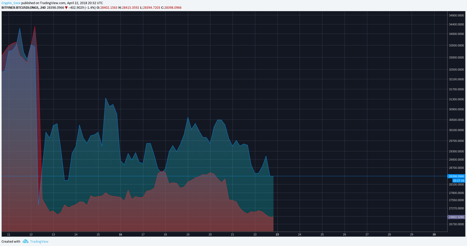Click date label 30 on time axis
The image size is (467, 246).
(x=434, y=234)
